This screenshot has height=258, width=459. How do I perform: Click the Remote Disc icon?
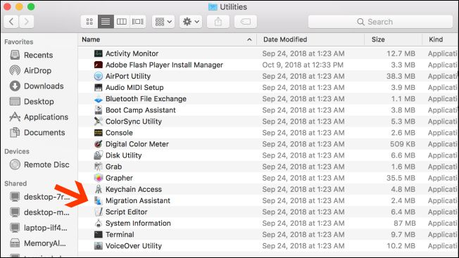15,165
